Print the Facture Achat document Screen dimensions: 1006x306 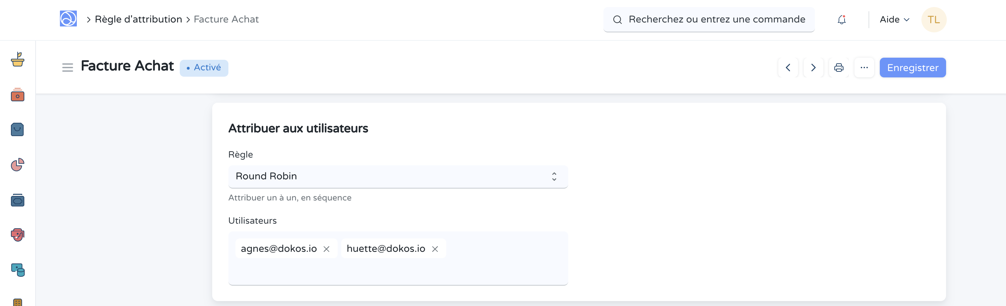[x=839, y=68]
